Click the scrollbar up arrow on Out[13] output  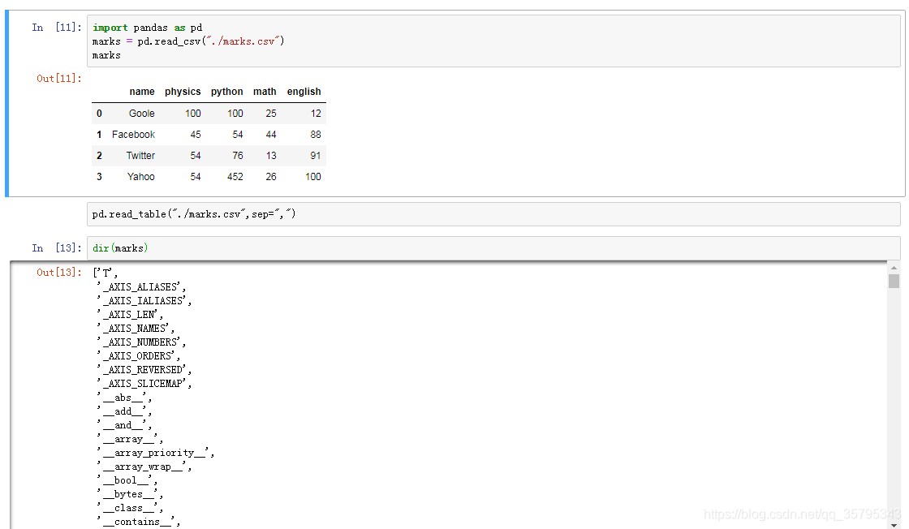coord(893,268)
